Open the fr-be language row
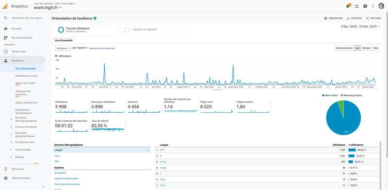388x190 pixels. tap(266, 179)
